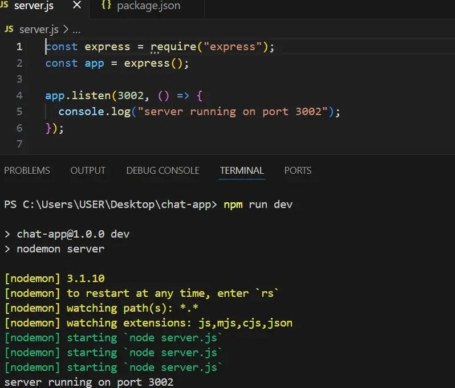Click line number 7 in the gutter
This screenshot has height=388, width=455.
[19, 144]
